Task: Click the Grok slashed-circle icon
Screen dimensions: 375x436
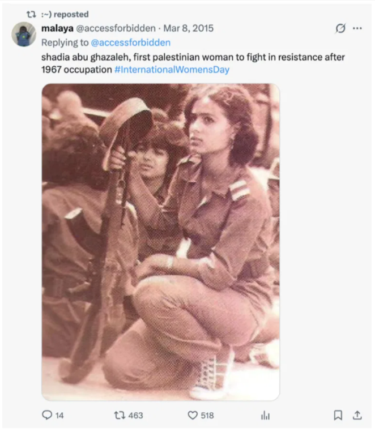Action: [x=340, y=28]
